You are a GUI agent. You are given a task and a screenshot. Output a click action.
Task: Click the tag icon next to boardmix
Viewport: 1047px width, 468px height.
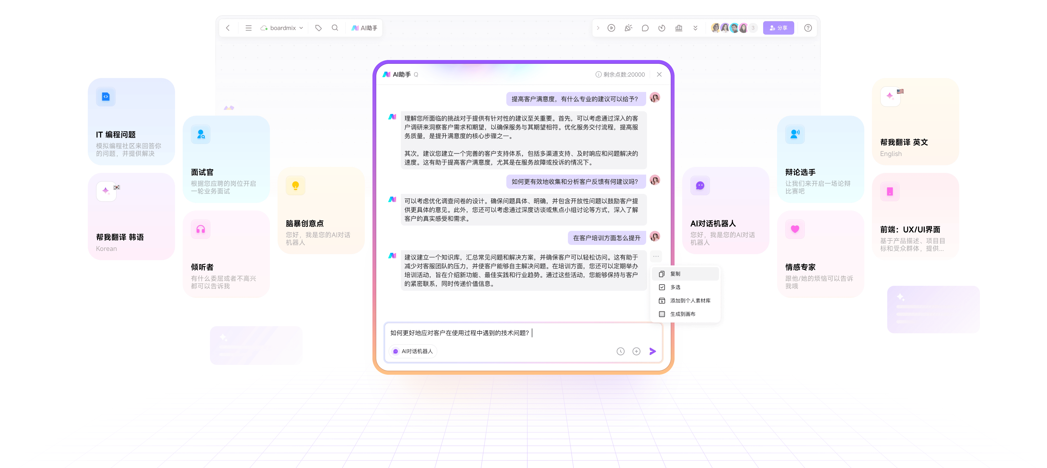pos(318,28)
